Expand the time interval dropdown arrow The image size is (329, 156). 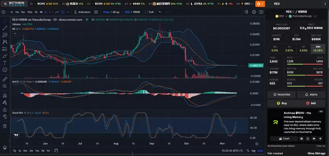click(50, 12)
